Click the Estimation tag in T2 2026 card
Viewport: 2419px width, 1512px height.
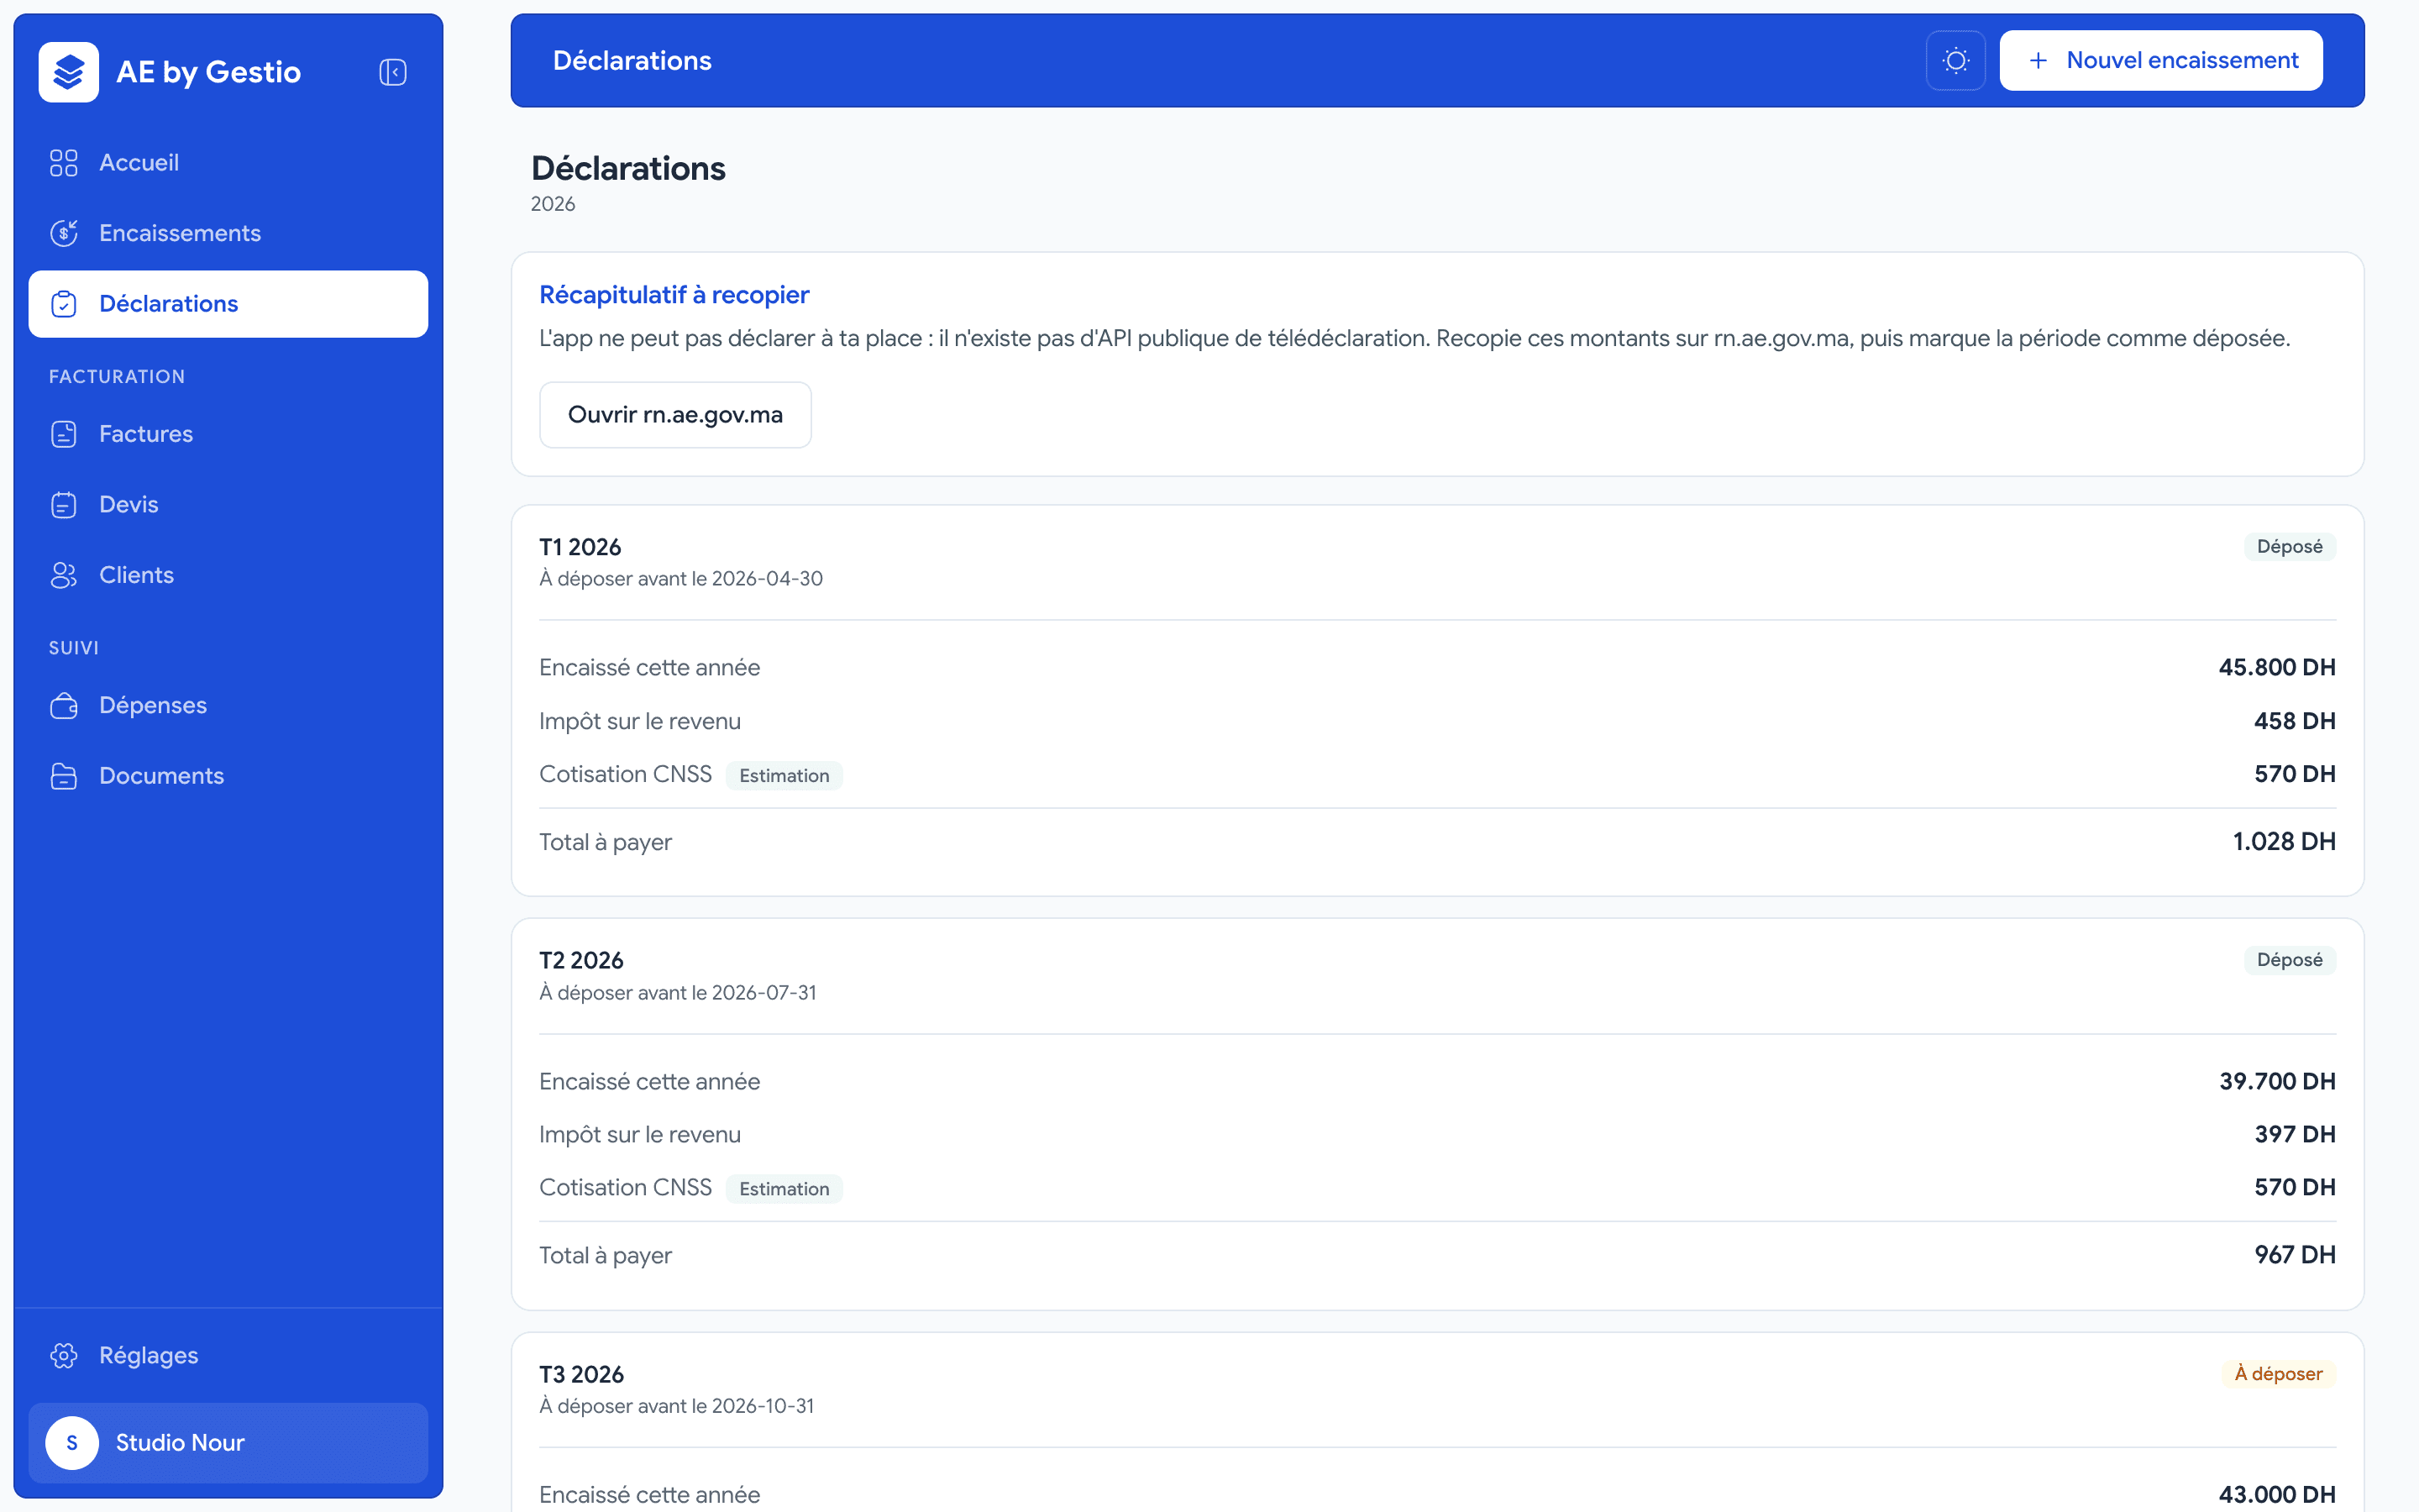784,1189
